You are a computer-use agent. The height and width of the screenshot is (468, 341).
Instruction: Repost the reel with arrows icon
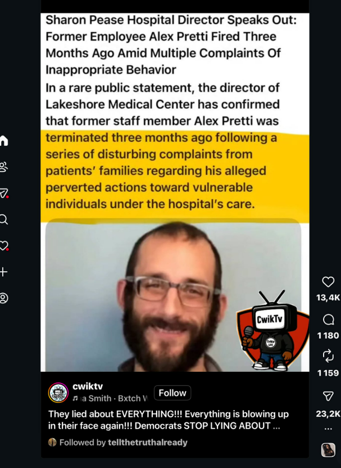(x=328, y=356)
